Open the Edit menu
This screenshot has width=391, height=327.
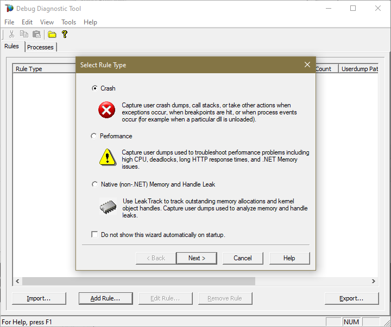pyautogui.click(x=27, y=22)
